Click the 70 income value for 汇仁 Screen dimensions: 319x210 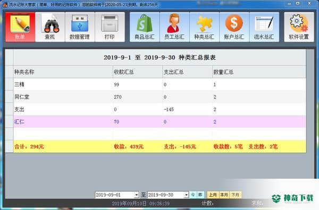(116, 122)
